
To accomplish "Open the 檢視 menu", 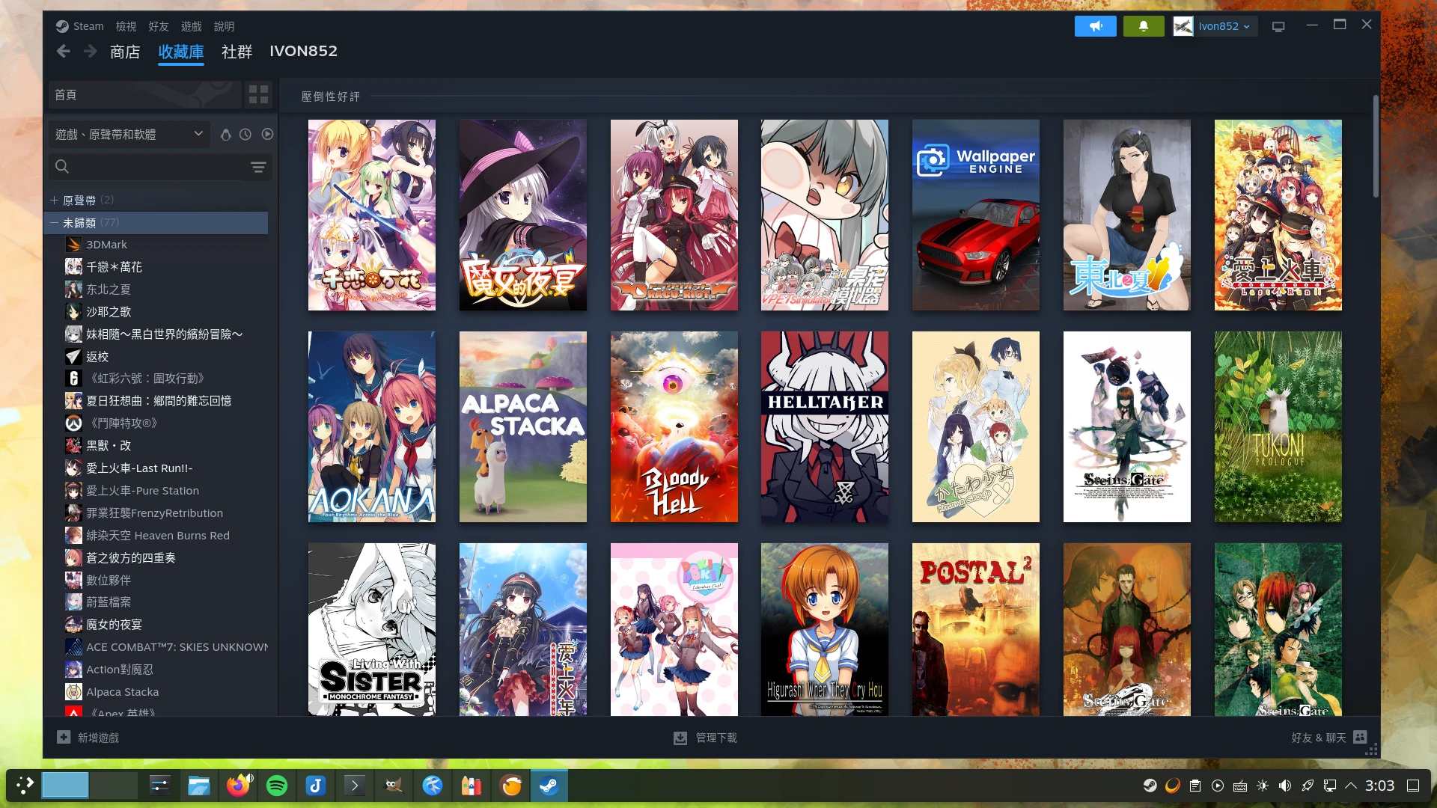I will pyautogui.click(x=126, y=26).
